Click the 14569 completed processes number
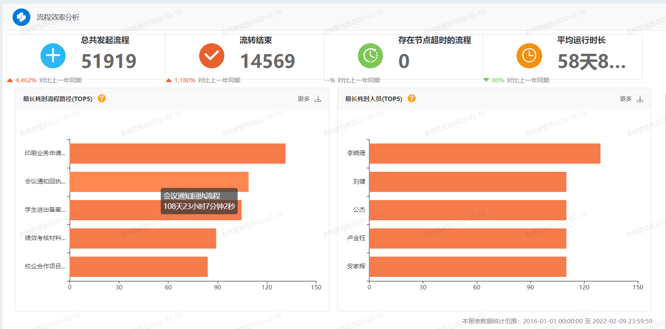This screenshot has width=666, height=329. point(268,61)
